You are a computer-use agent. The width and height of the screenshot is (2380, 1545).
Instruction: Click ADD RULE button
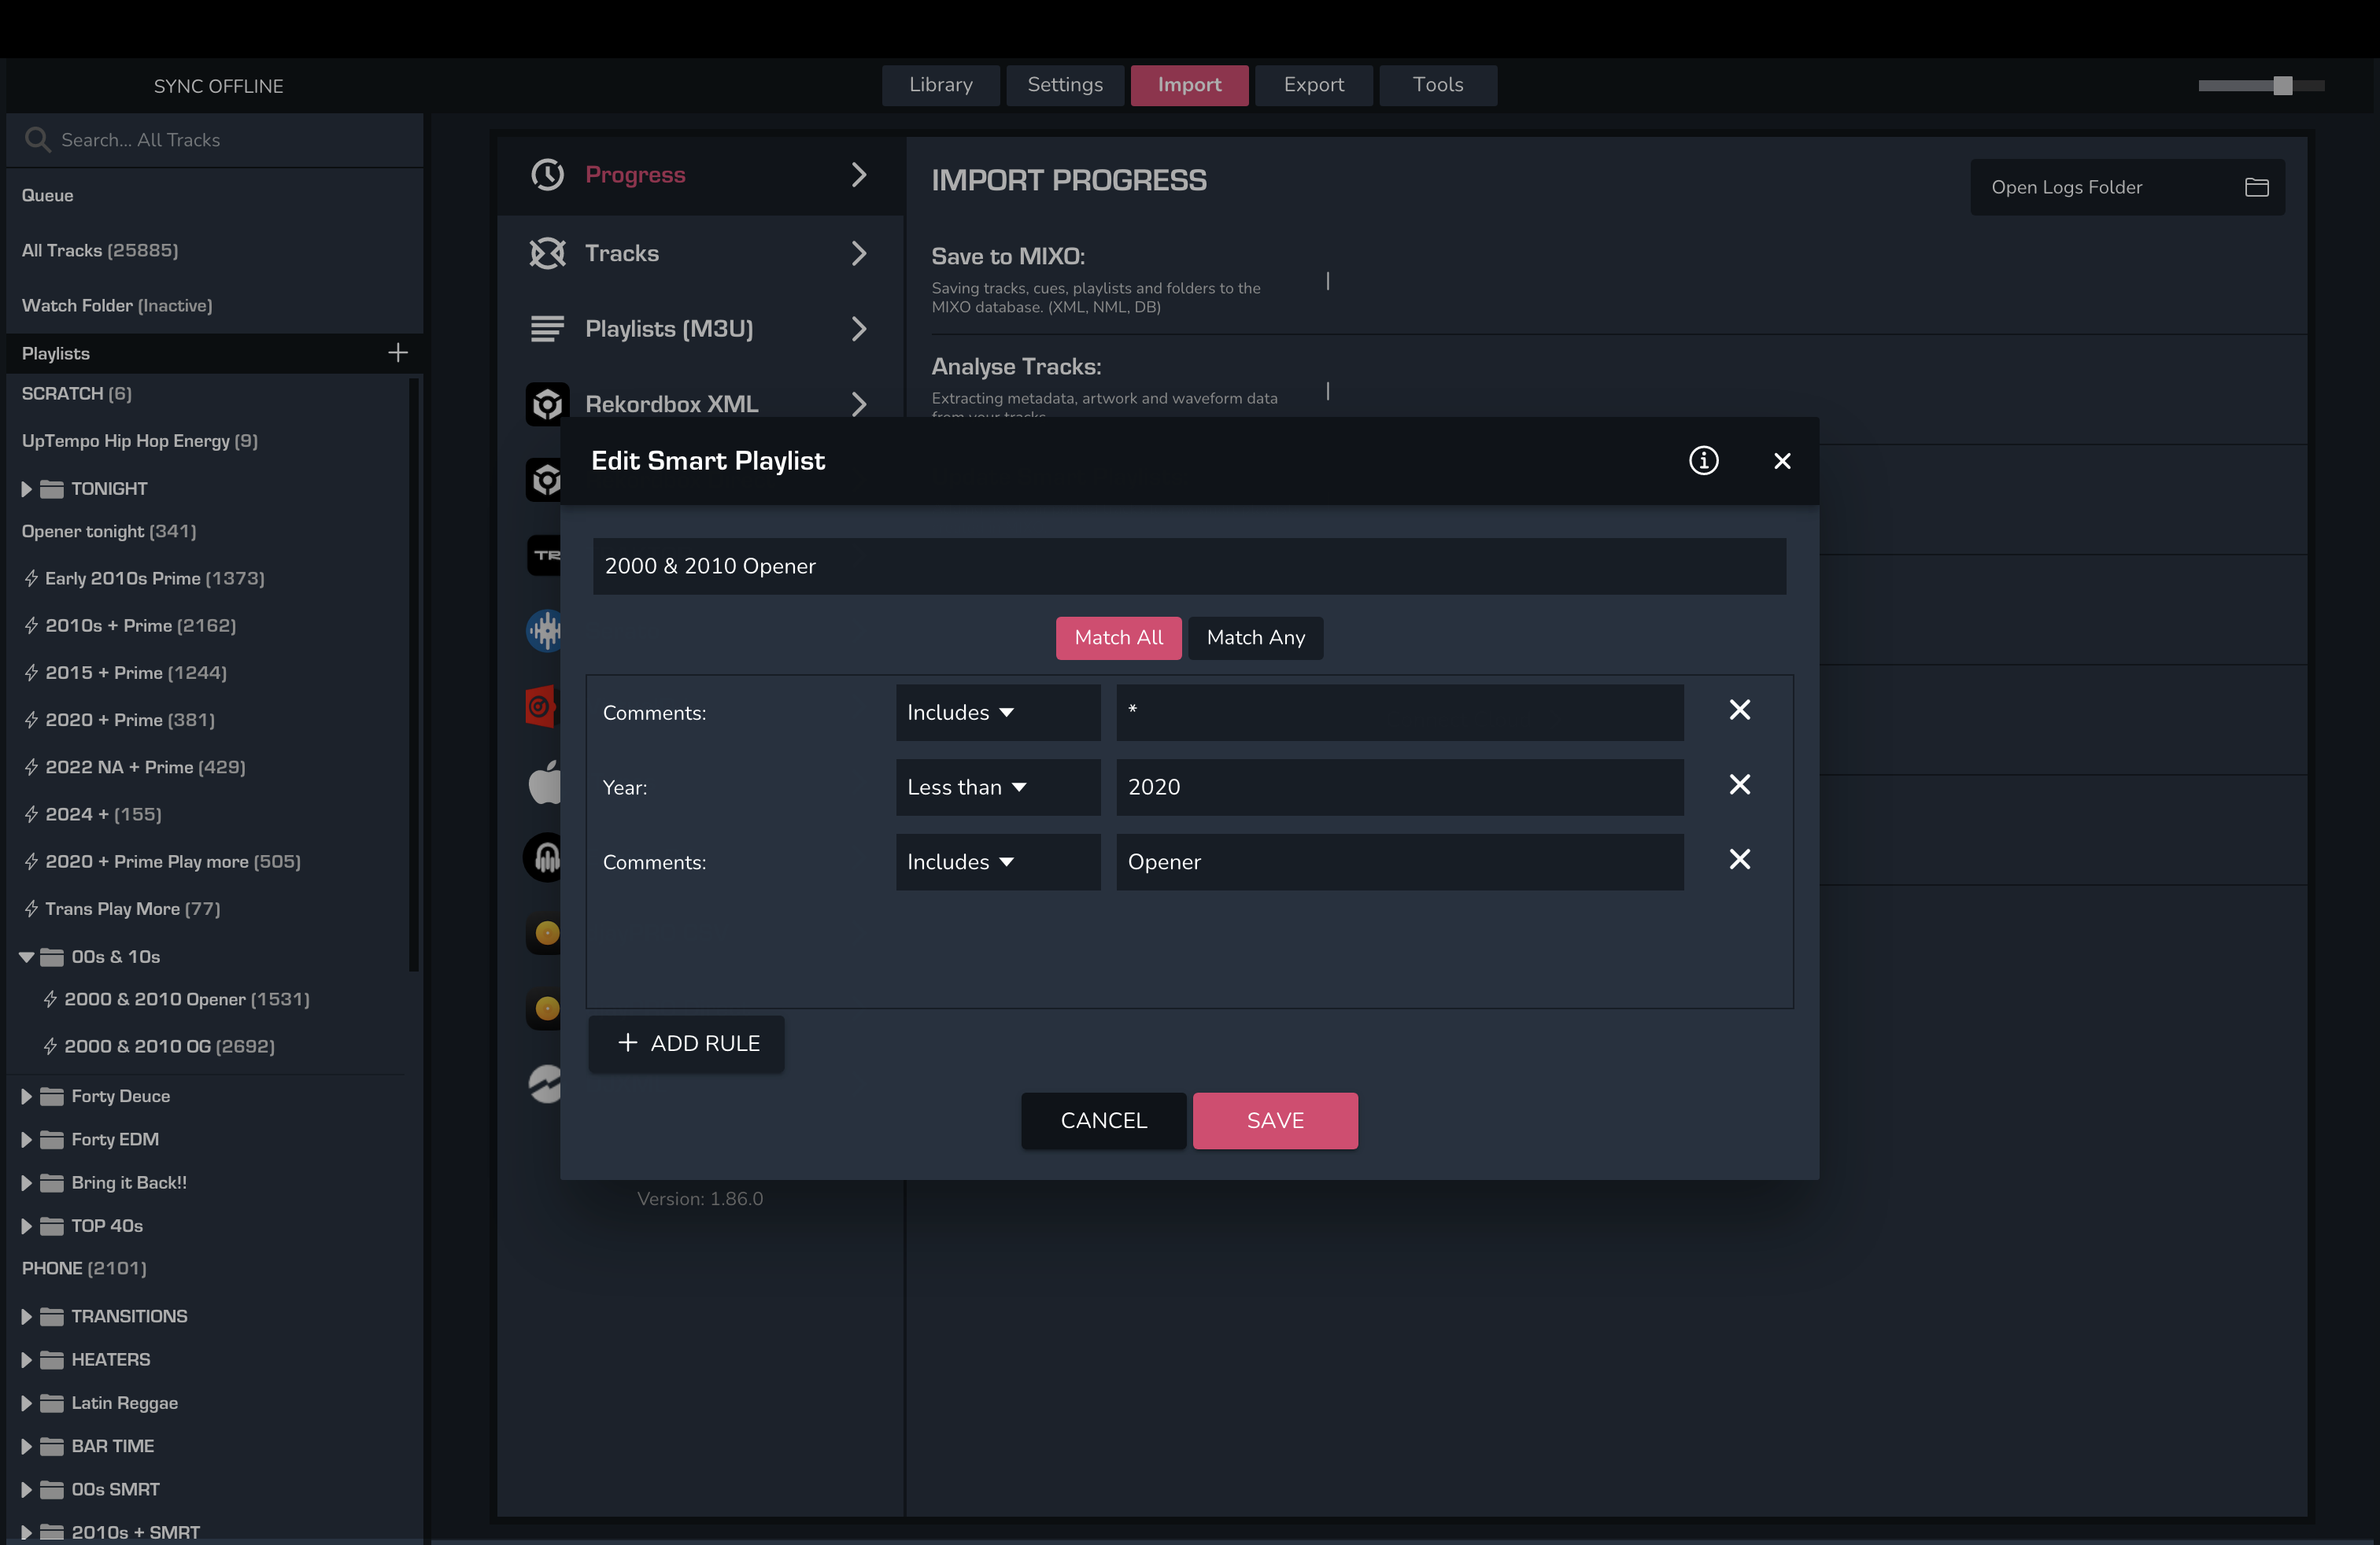coord(686,1043)
